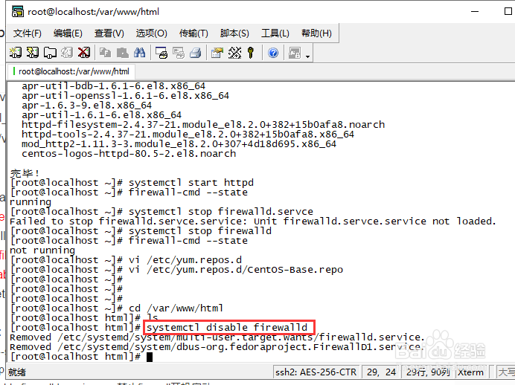
Task: Click the 'not running' output line
Action: pos(42,250)
